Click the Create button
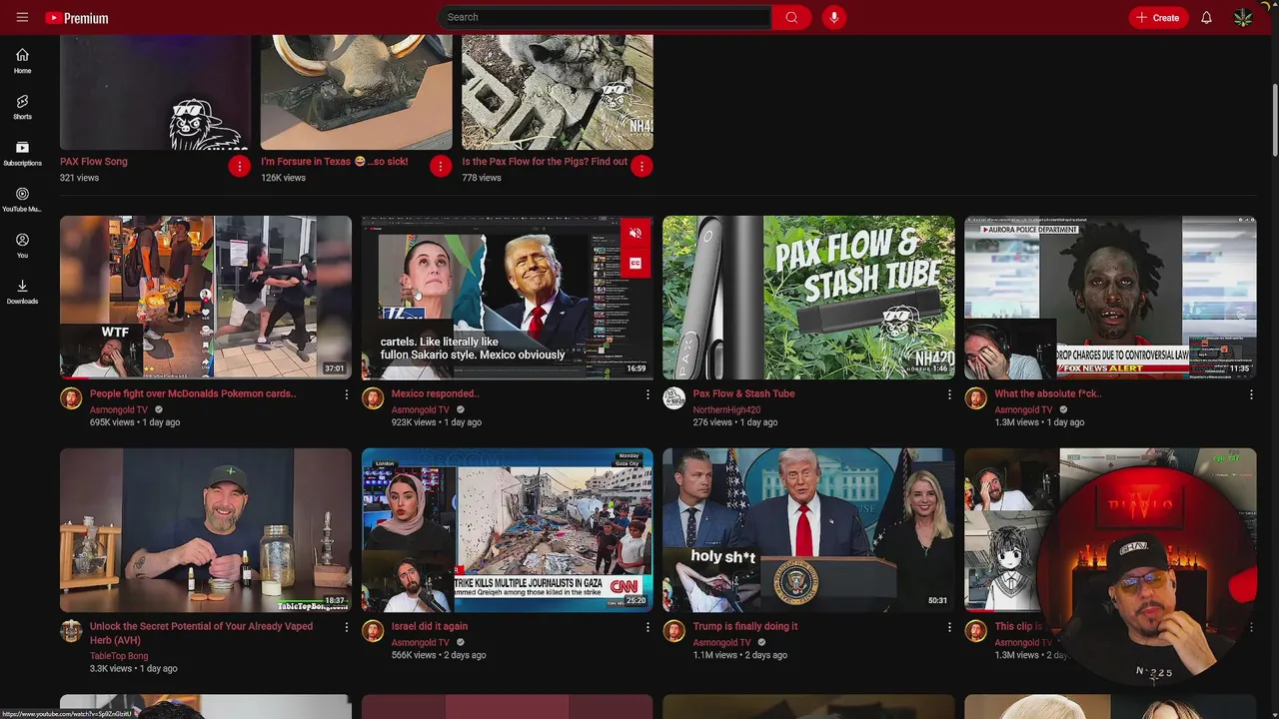The width and height of the screenshot is (1279, 719). [1158, 17]
